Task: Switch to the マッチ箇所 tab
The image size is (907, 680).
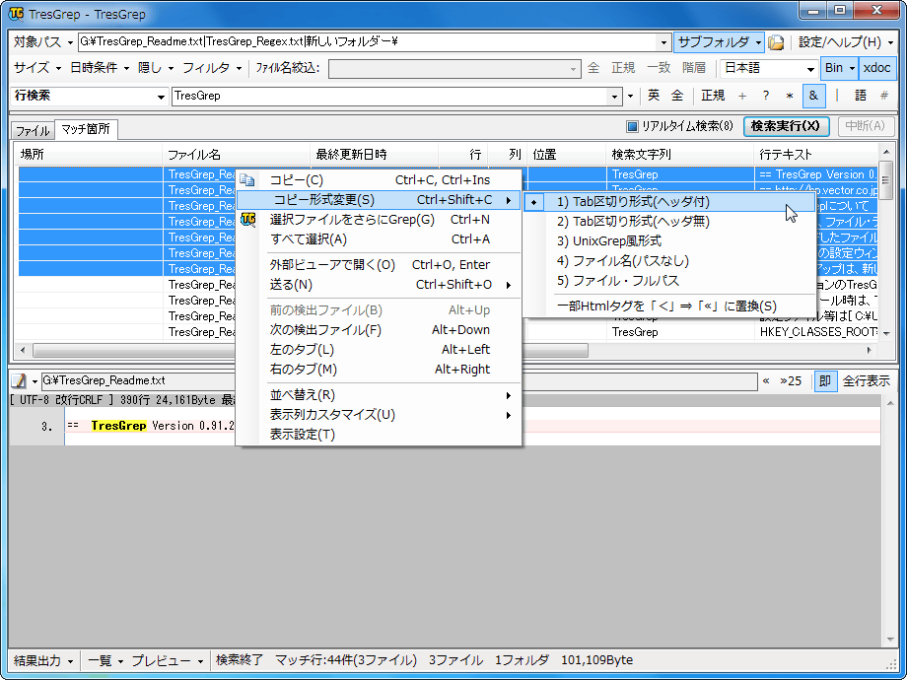Action: [x=86, y=129]
